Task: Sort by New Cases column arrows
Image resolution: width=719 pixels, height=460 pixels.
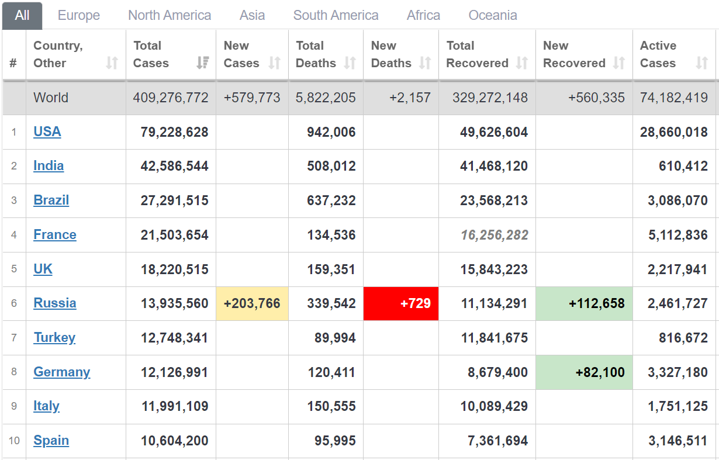Action: [x=274, y=63]
